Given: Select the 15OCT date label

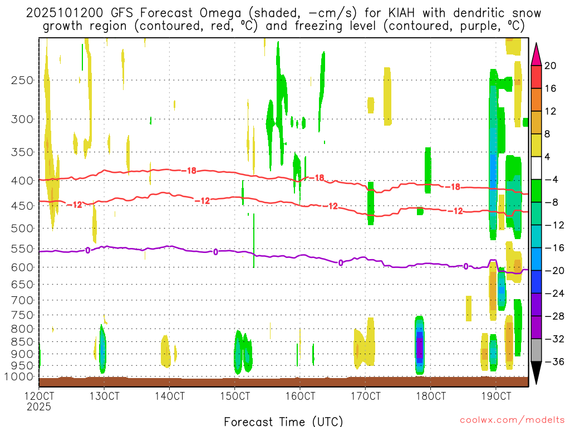Looking at the screenshot, I should point(235,395).
